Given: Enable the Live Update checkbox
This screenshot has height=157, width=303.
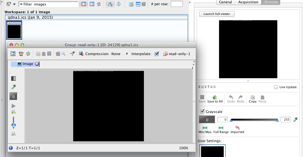Looking at the screenshot, I should pos(276,87).
